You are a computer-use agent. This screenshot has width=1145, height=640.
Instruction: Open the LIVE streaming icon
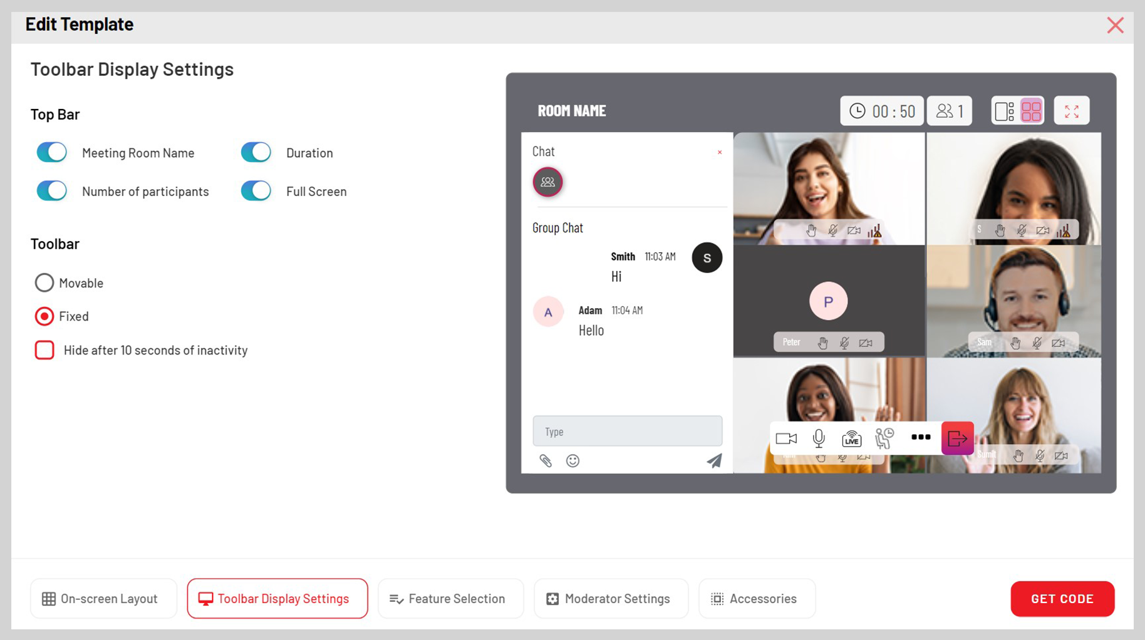(x=851, y=438)
